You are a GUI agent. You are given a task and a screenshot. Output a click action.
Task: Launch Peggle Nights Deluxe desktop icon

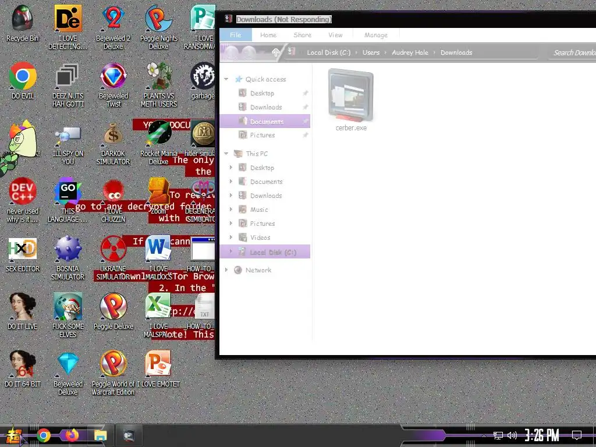coord(158,27)
